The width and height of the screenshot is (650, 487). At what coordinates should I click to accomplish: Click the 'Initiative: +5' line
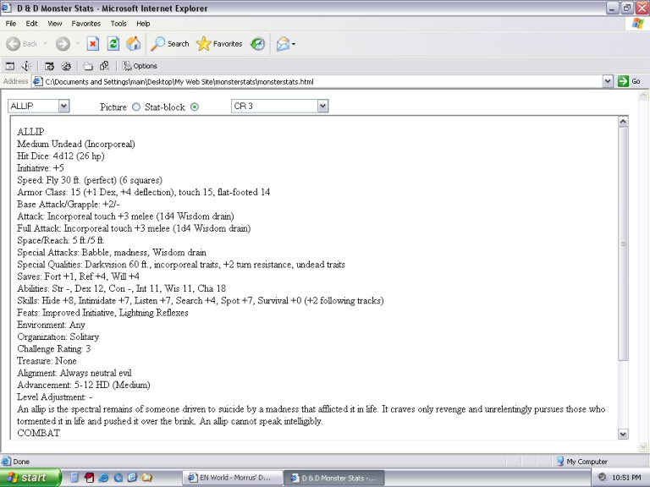click(41, 168)
